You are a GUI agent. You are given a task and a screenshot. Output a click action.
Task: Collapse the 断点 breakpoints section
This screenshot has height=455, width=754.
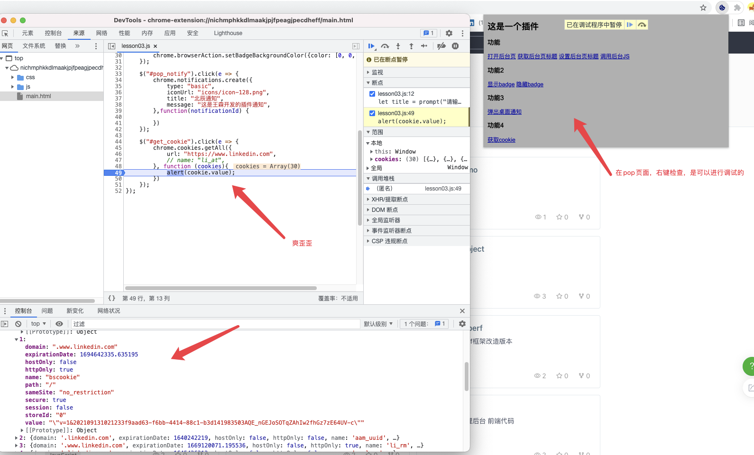pyautogui.click(x=417, y=83)
